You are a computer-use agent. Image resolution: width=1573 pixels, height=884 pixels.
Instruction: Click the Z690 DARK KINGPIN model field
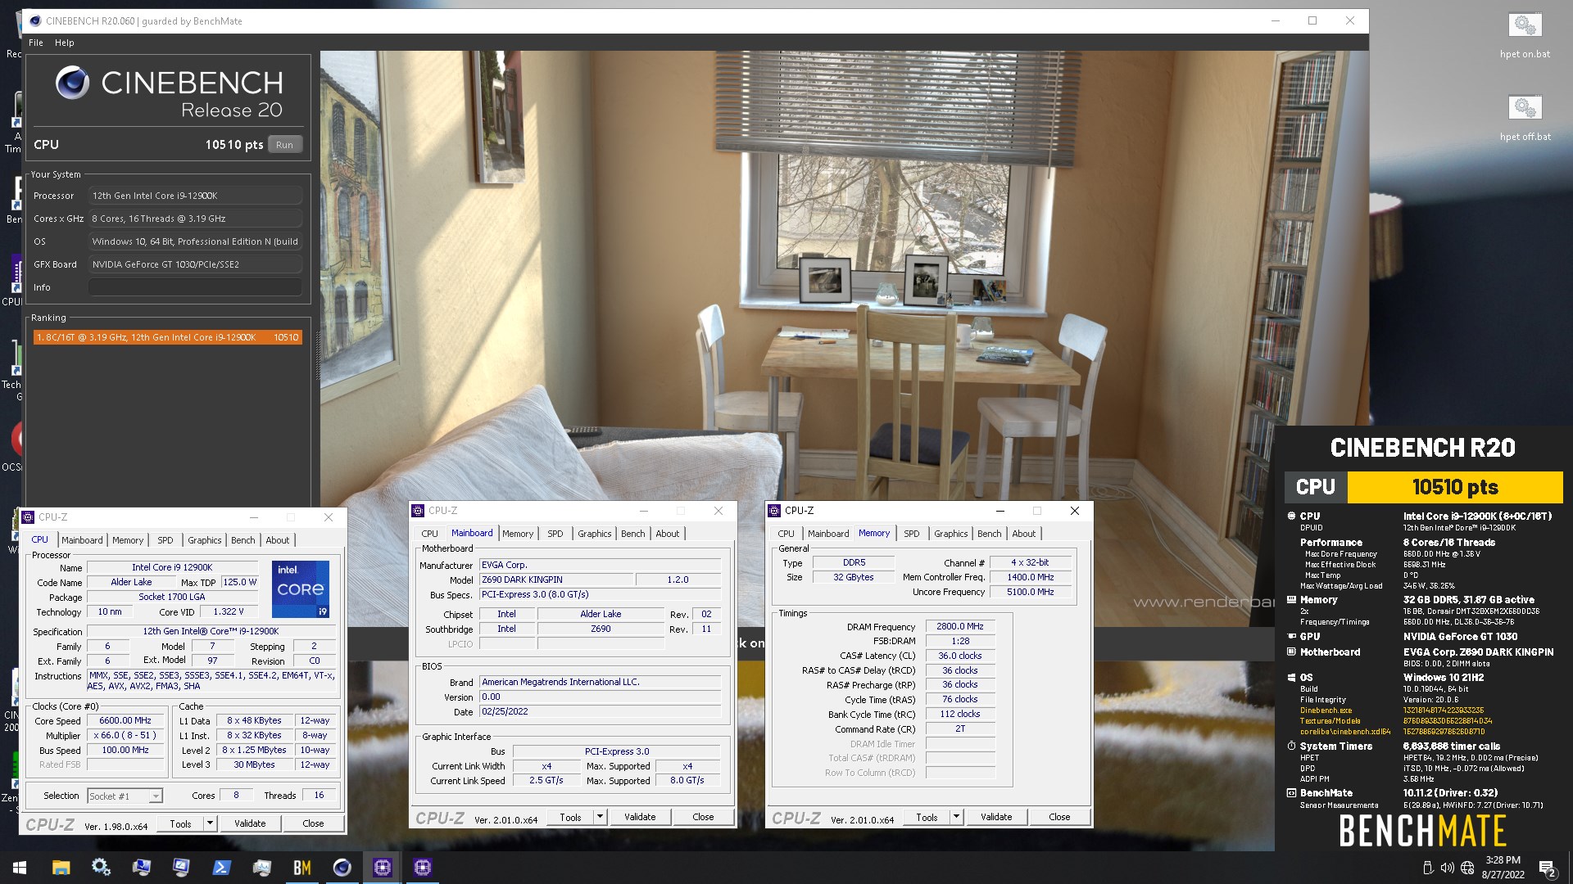point(557,580)
